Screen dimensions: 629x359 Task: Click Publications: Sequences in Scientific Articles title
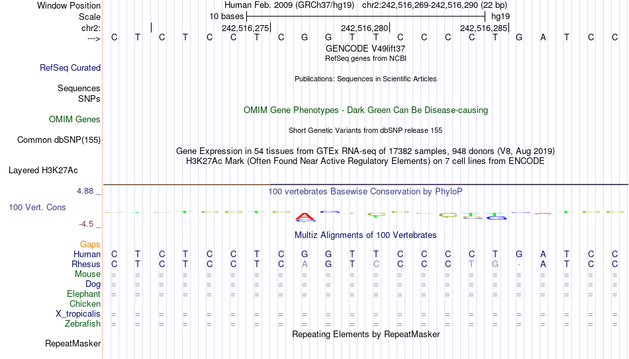[x=365, y=79]
